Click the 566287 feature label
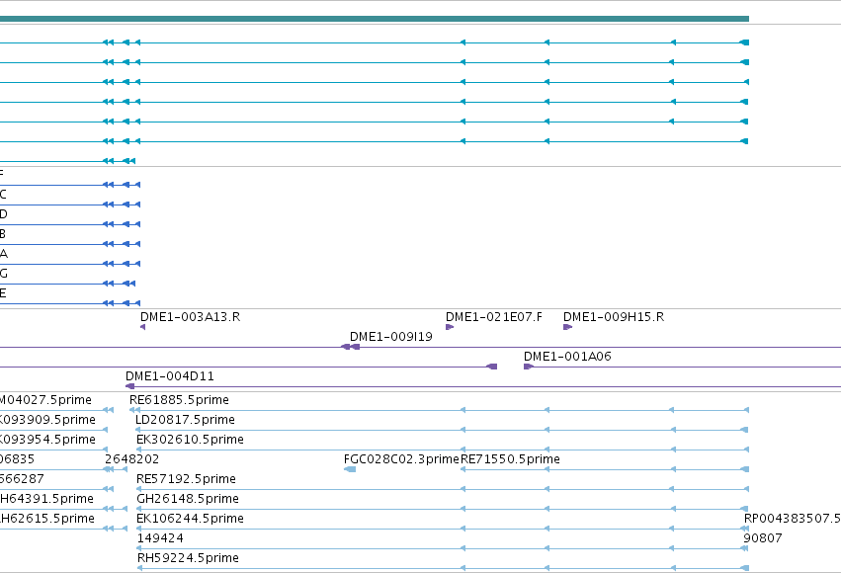Viewport: 841px width, 573px height. (x=22, y=479)
